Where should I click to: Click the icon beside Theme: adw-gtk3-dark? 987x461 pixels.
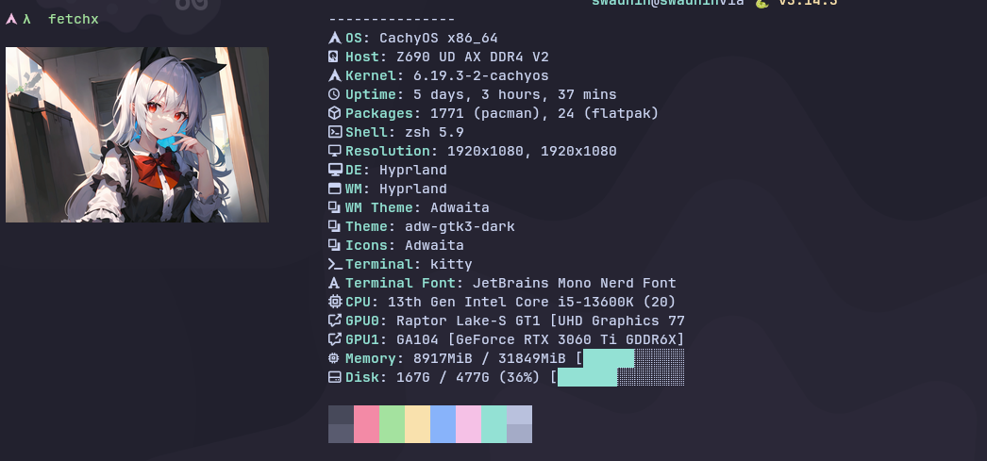pos(334,226)
